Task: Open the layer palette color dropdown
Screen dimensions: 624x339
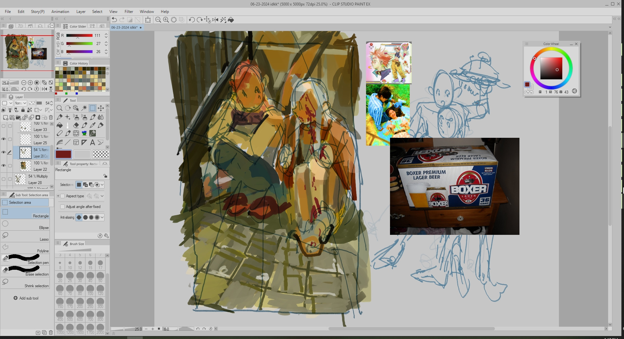Action: click(x=7, y=103)
